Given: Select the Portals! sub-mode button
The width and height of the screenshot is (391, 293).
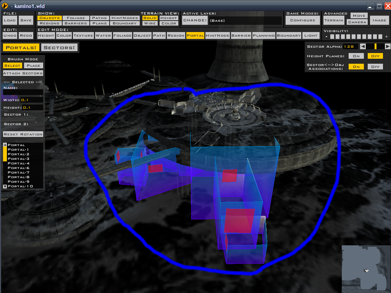Looking at the screenshot, I should point(21,47).
